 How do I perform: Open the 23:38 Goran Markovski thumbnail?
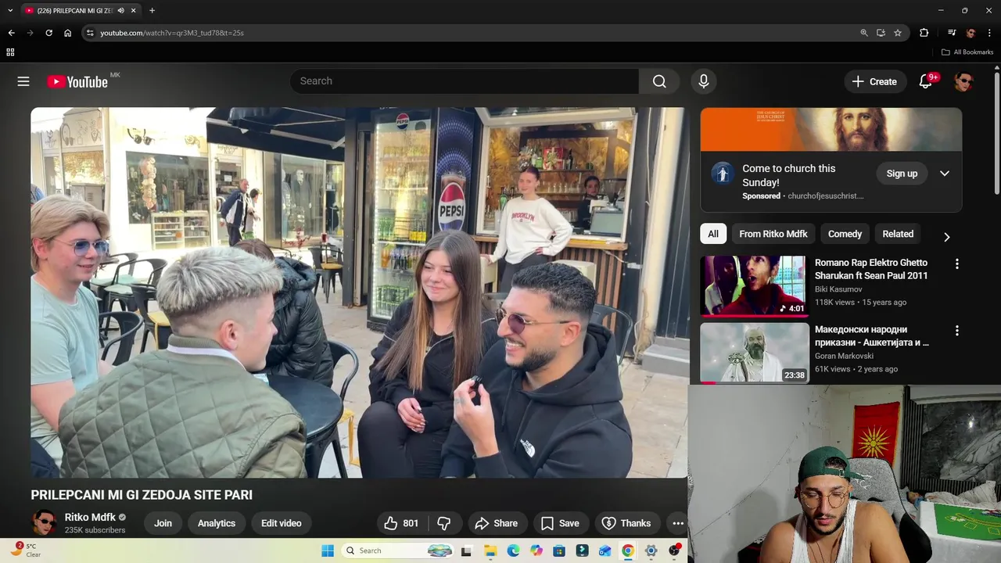(x=754, y=353)
